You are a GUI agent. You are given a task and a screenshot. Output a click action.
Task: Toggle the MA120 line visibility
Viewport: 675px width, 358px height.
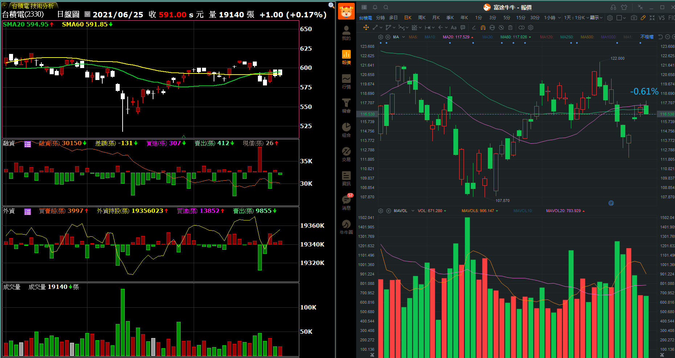[x=547, y=37]
